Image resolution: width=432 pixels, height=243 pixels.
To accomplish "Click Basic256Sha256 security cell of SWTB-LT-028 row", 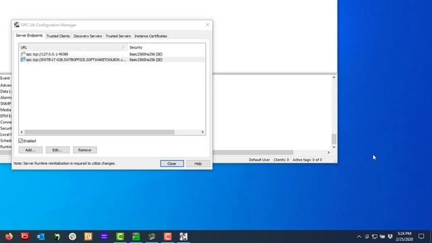I will 146,59.
